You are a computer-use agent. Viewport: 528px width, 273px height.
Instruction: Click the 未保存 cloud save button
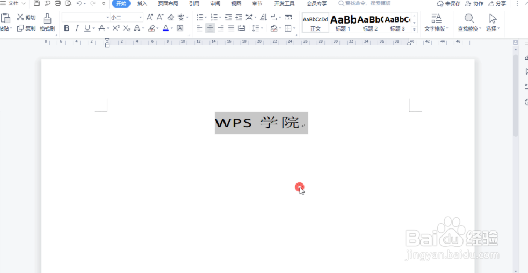[x=448, y=4]
